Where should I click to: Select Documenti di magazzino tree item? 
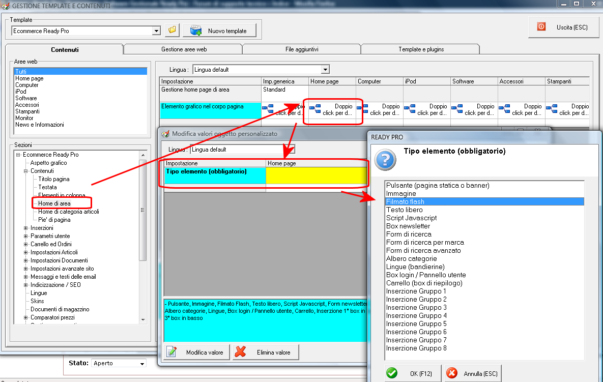pos(60,309)
